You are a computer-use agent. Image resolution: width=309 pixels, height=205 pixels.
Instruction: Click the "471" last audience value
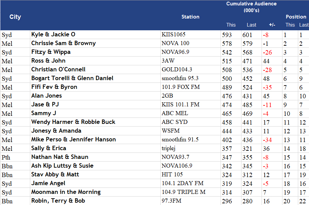click(247, 61)
